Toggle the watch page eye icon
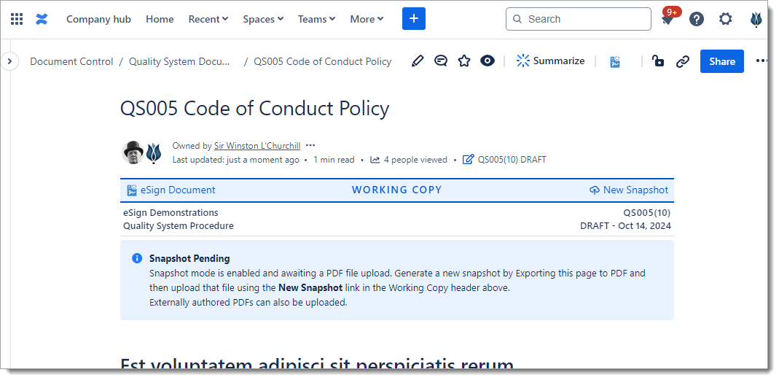The width and height of the screenshot is (779, 380). [488, 61]
